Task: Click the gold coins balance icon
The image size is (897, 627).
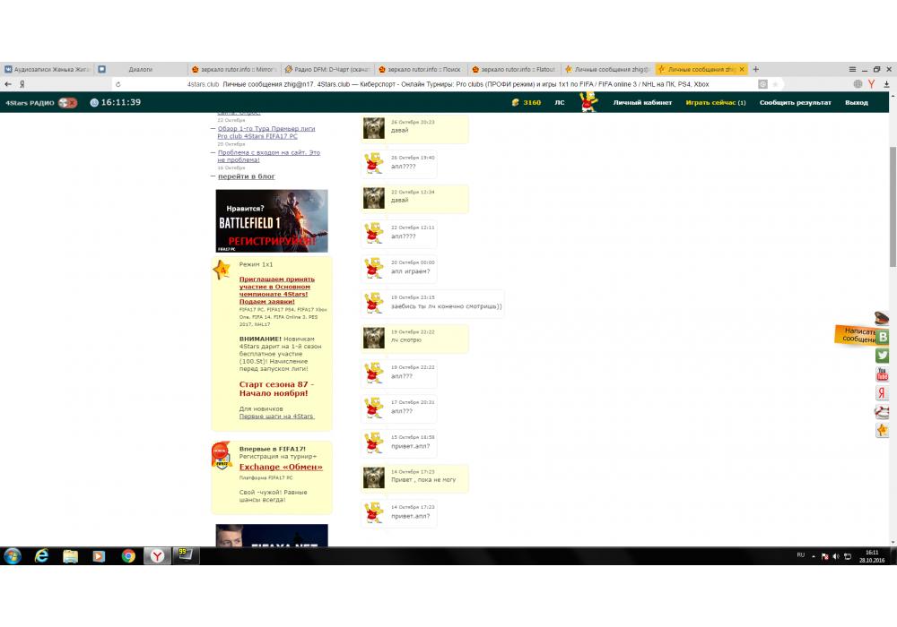Action: pos(516,103)
